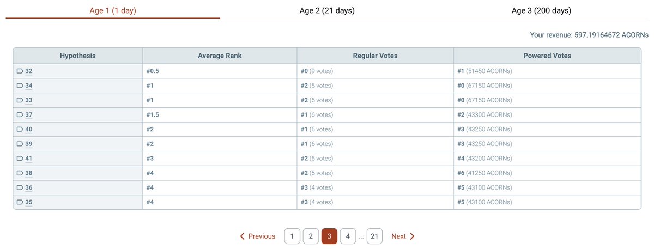The width and height of the screenshot is (654, 249).
Task: Click the regular votes cell #0 (9 votes)
Action: 376,71
